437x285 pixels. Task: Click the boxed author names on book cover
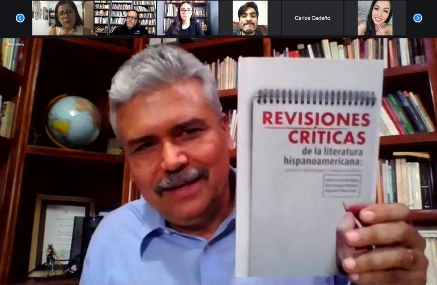tap(341, 186)
